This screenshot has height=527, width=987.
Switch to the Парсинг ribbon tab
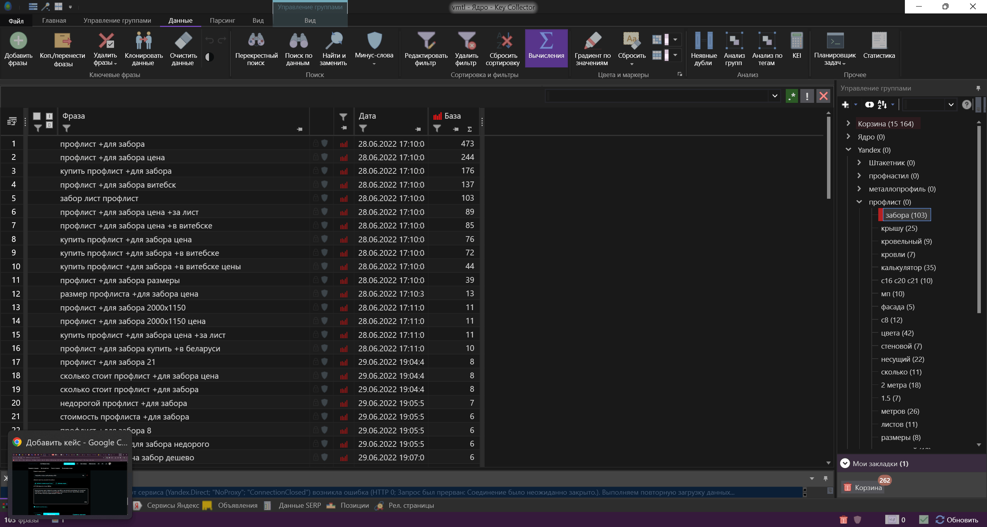coord(222,20)
